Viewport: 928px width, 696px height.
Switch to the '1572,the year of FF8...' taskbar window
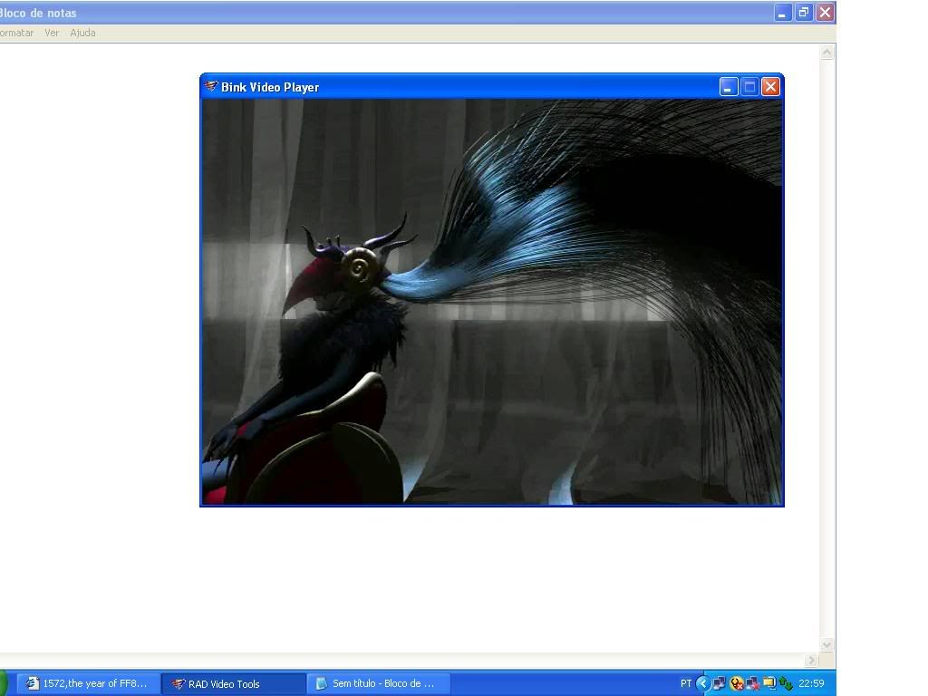[x=88, y=683]
